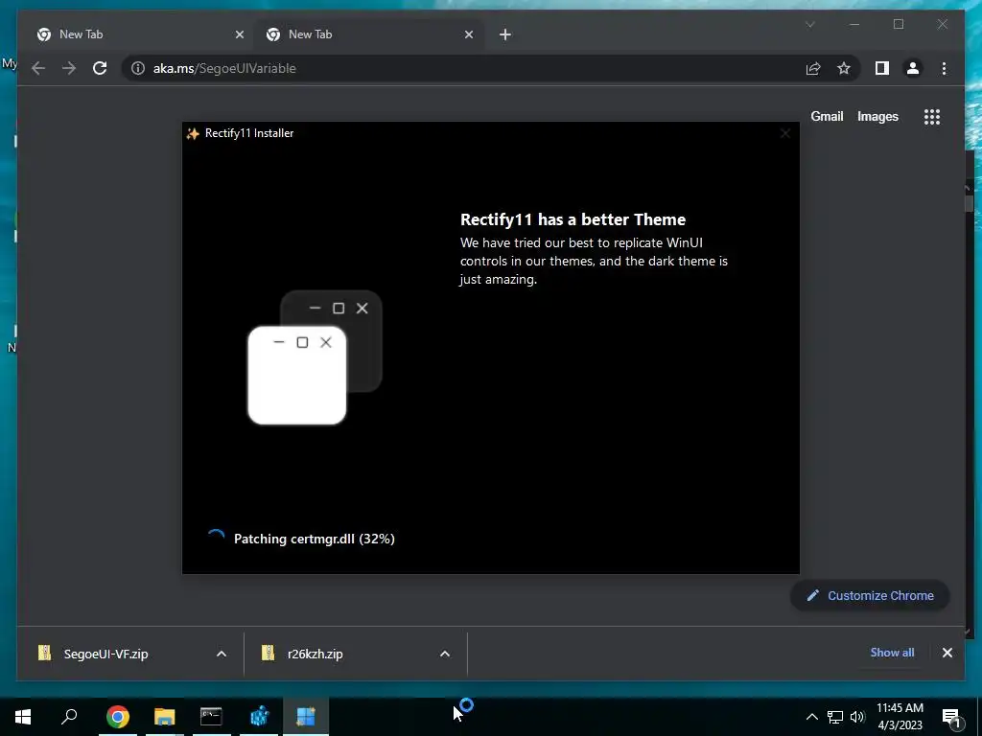Open taskbar search magnifier

tap(69, 716)
